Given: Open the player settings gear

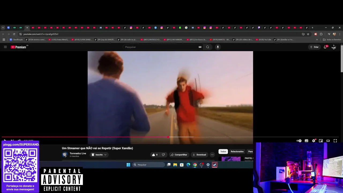Looking at the screenshot, I should tap(314, 141).
